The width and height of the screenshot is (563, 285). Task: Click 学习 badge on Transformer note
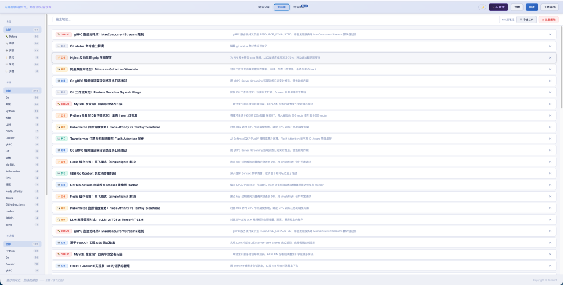point(61,139)
